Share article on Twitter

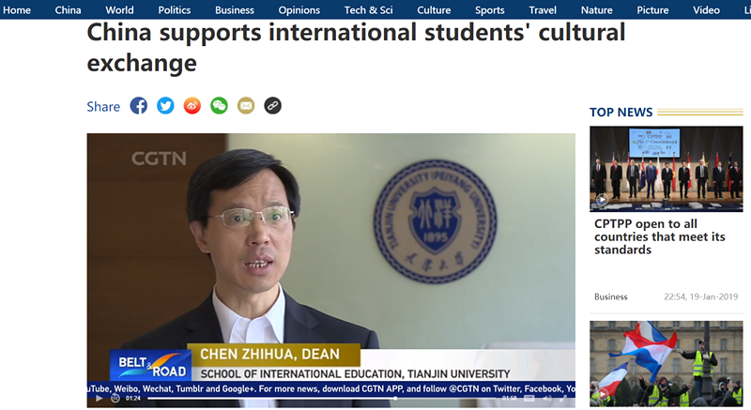[165, 106]
